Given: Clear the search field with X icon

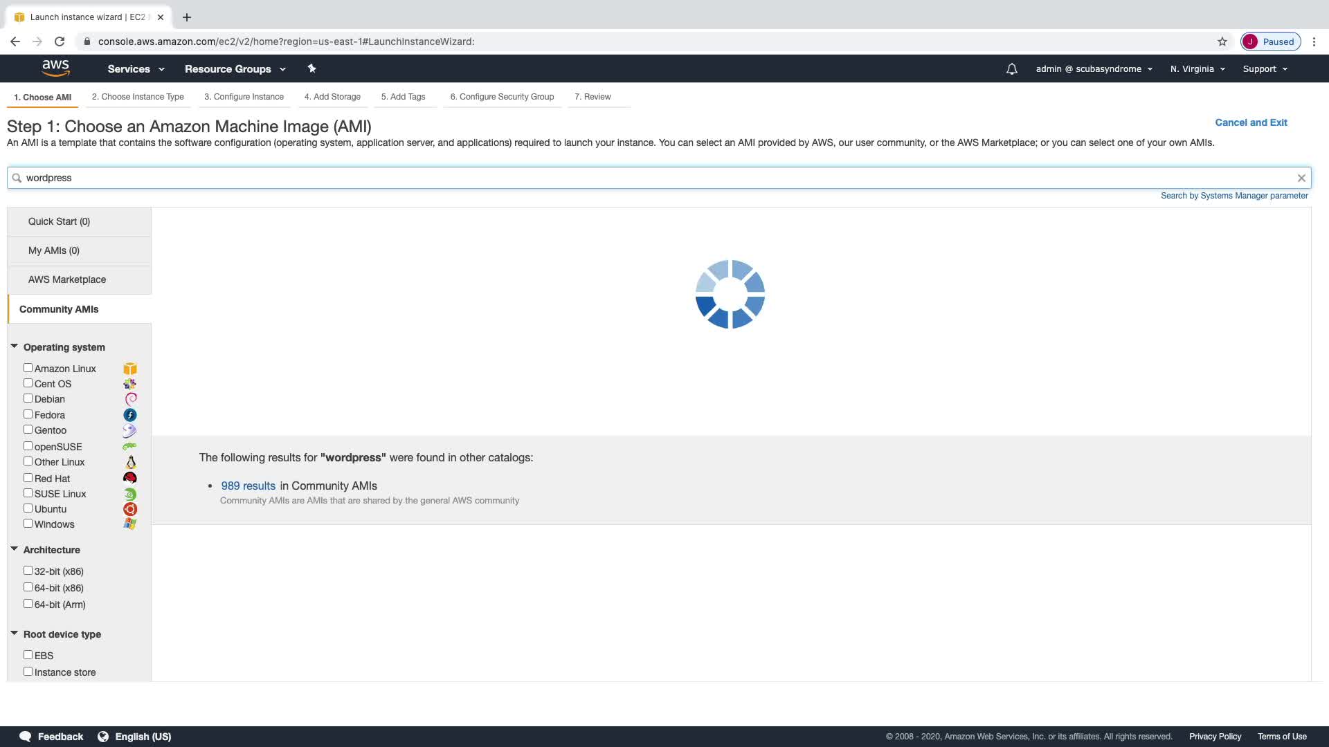Looking at the screenshot, I should [1301, 178].
